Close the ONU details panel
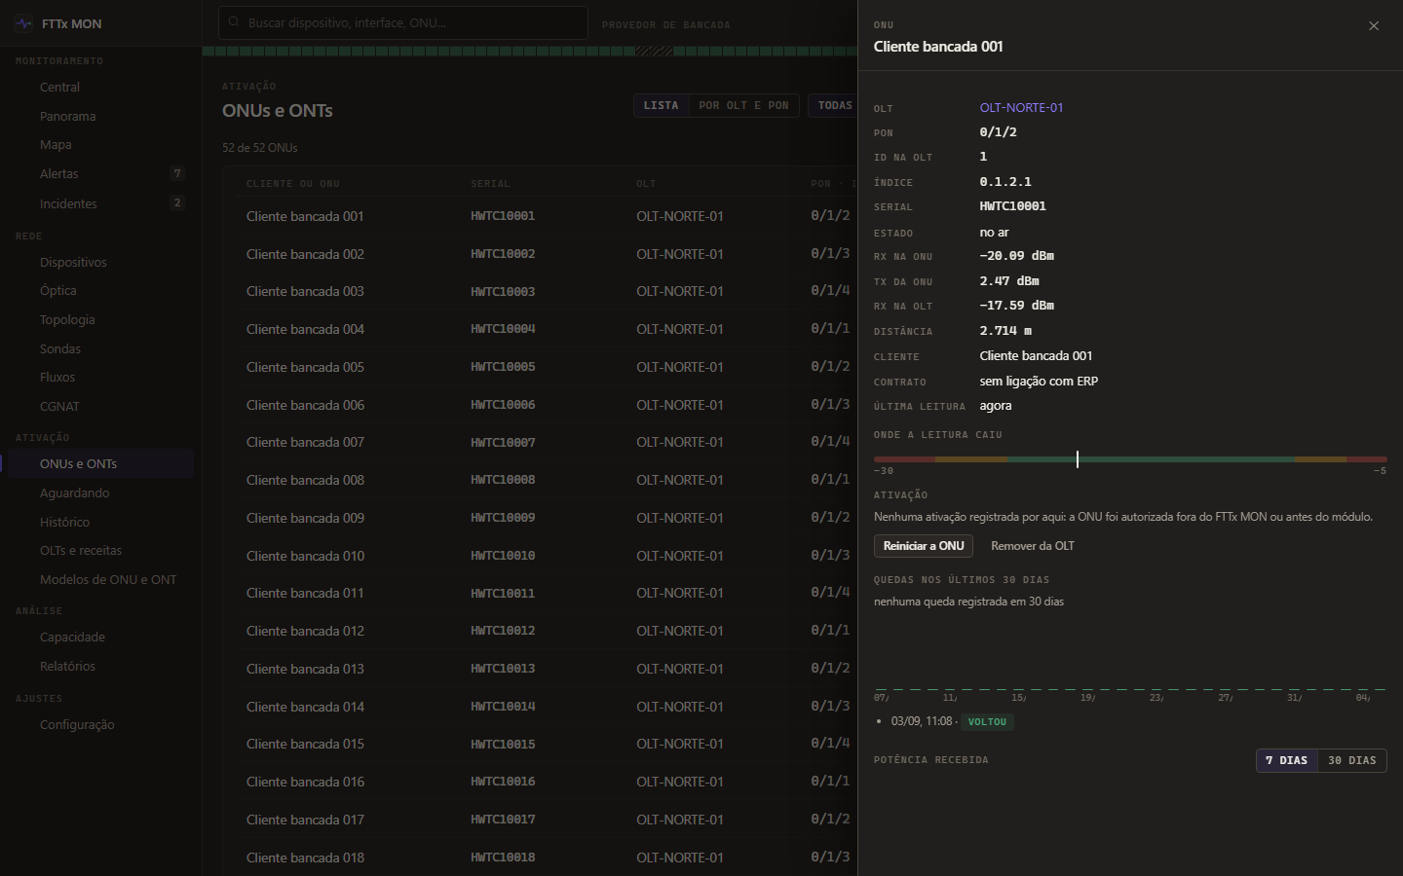Screen dimensions: 1403x876 click(1374, 26)
